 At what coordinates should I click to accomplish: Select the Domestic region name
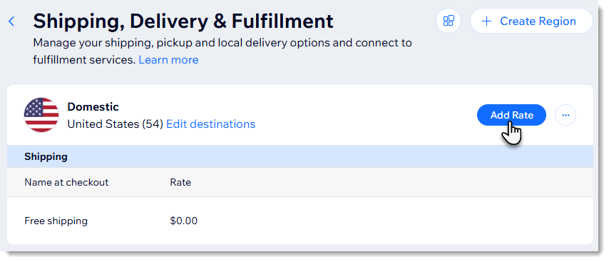93,107
